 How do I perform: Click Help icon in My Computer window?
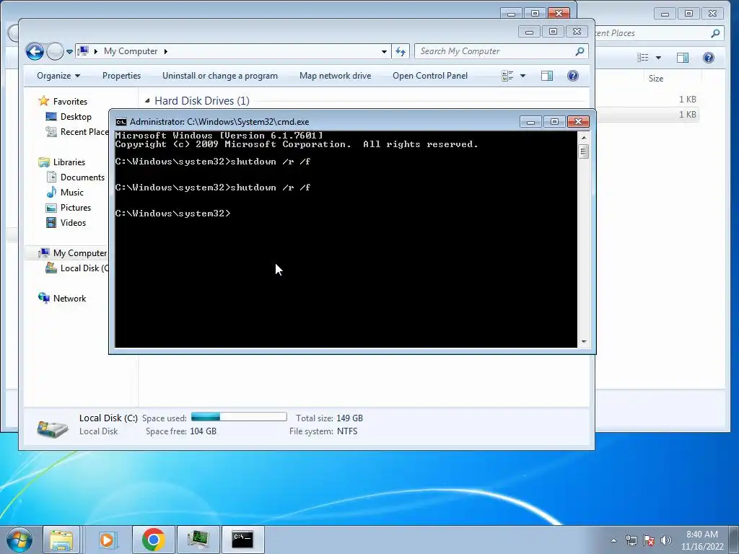[572, 76]
